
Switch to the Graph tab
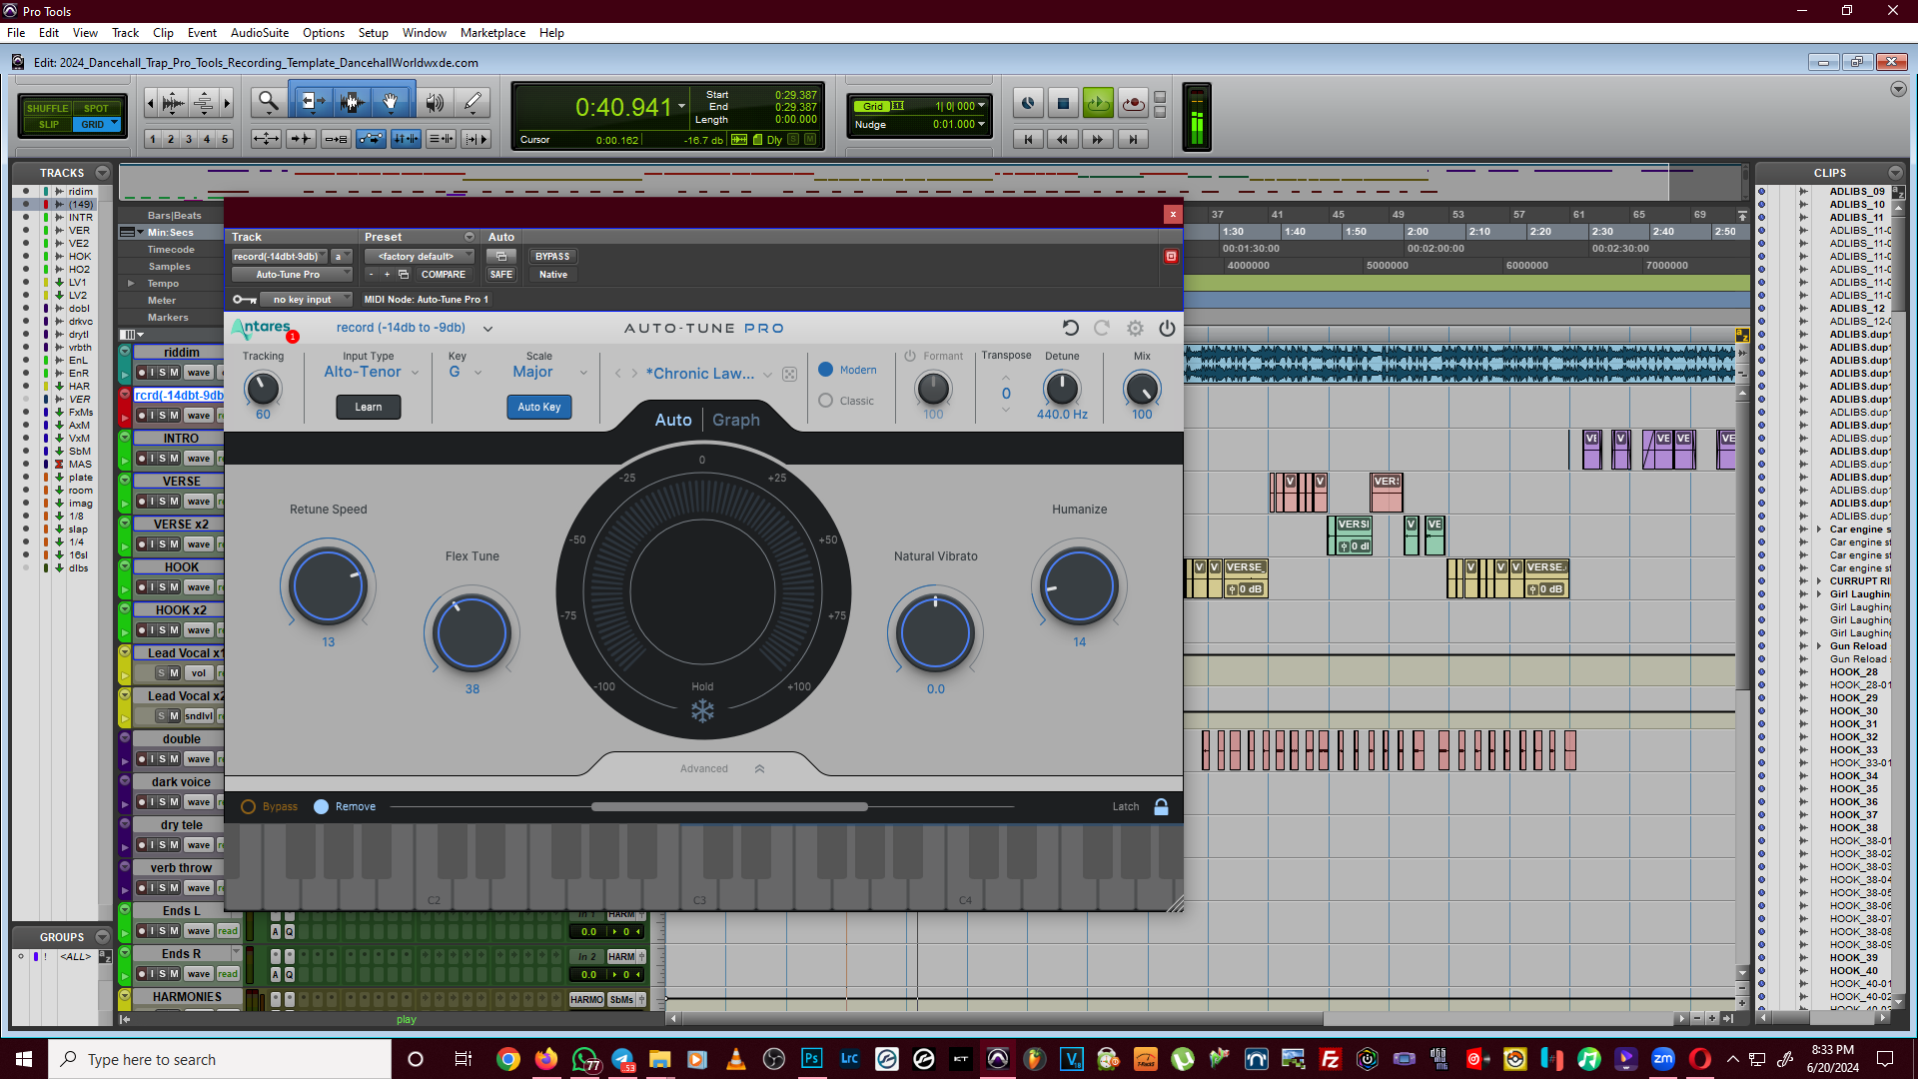[735, 420]
